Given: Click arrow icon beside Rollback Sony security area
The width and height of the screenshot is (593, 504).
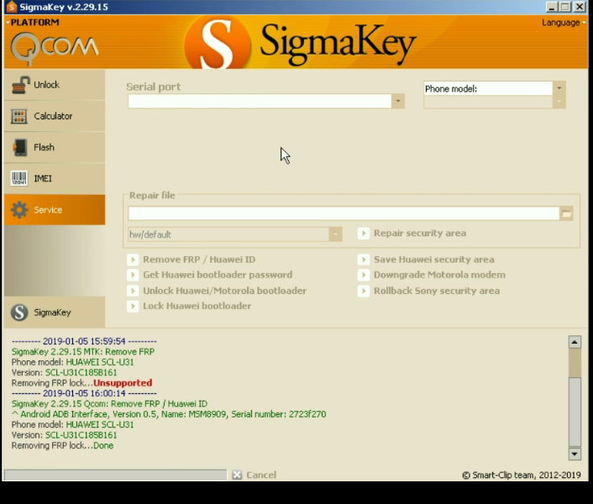Looking at the screenshot, I should point(364,291).
